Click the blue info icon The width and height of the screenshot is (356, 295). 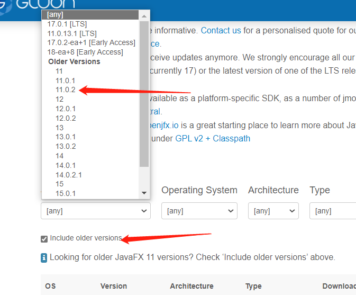pyautogui.click(x=44, y=258)
